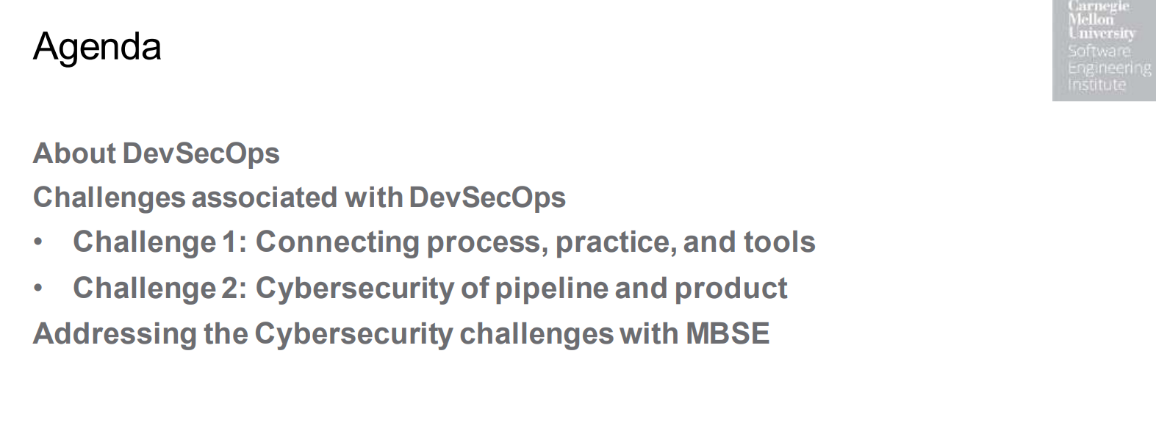Click the word MBSE in last line
This screenshot has height=442, width=1156.
pyautogui.click(x=727, y=334)
